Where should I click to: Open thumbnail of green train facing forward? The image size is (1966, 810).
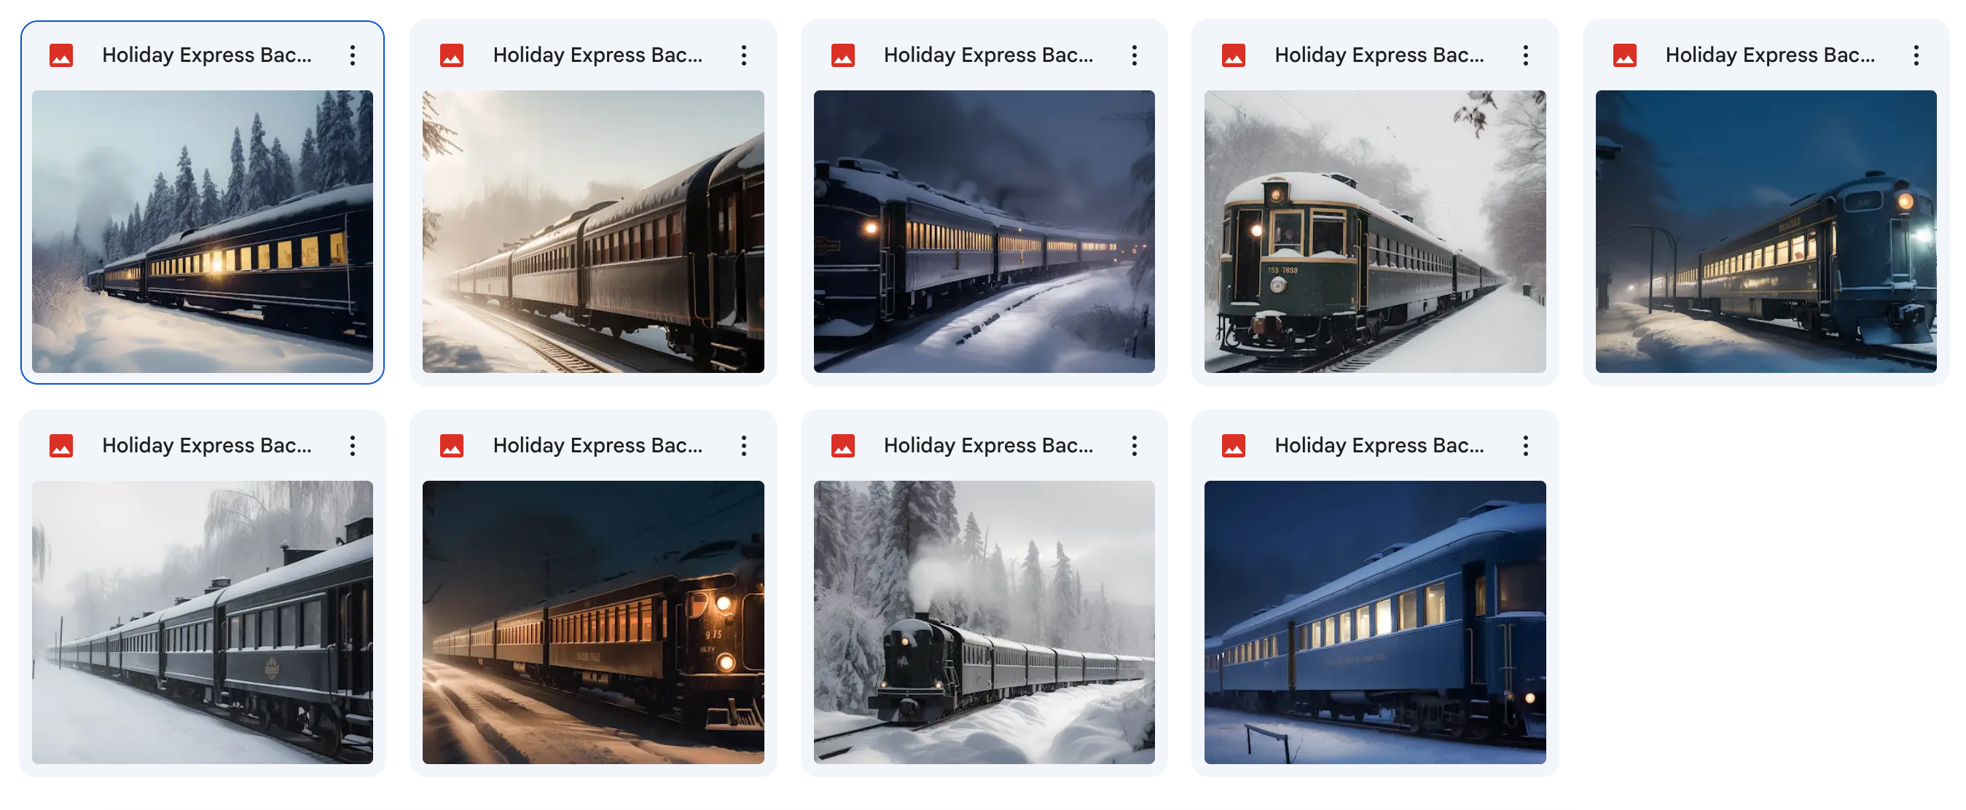point(1374,231)
